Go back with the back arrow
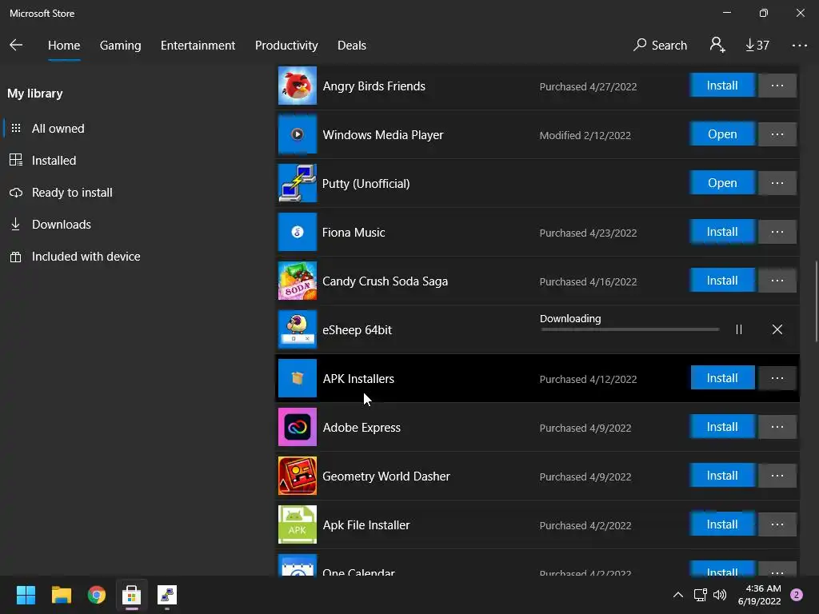 click(16, 45)
